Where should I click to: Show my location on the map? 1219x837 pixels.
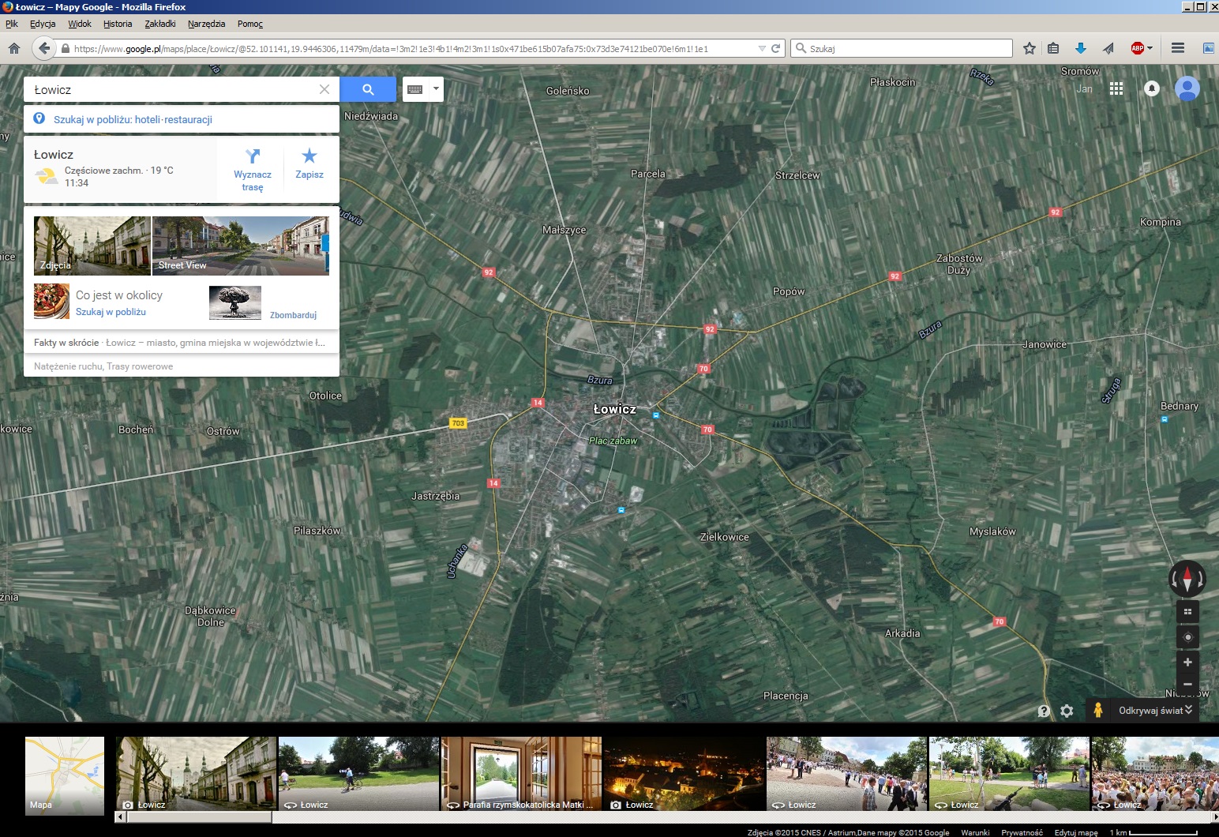click(1187, 637)
